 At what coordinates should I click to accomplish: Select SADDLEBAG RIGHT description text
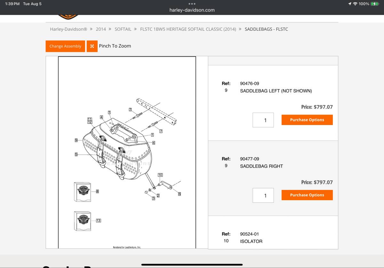click(261, 166)
